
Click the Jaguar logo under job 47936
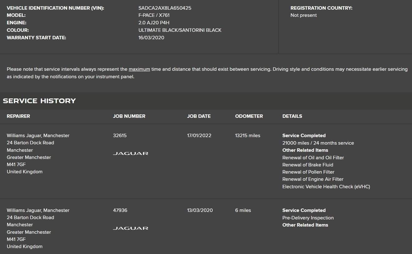click(x=130, y=228)
